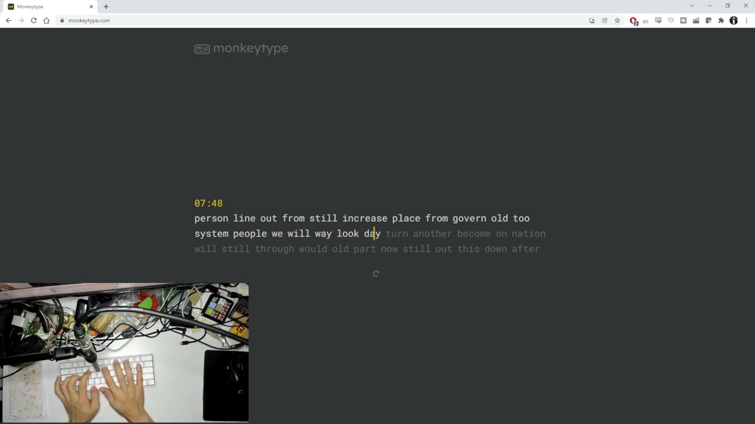755x424 pixels.
Task: Open the CSS extension icon
Action: point(658,21)
